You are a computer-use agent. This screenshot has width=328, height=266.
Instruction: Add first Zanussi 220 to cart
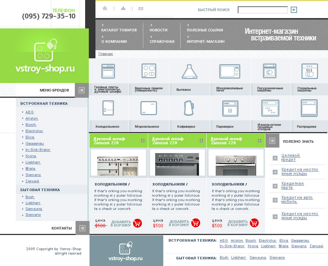(x=137, y=223)
